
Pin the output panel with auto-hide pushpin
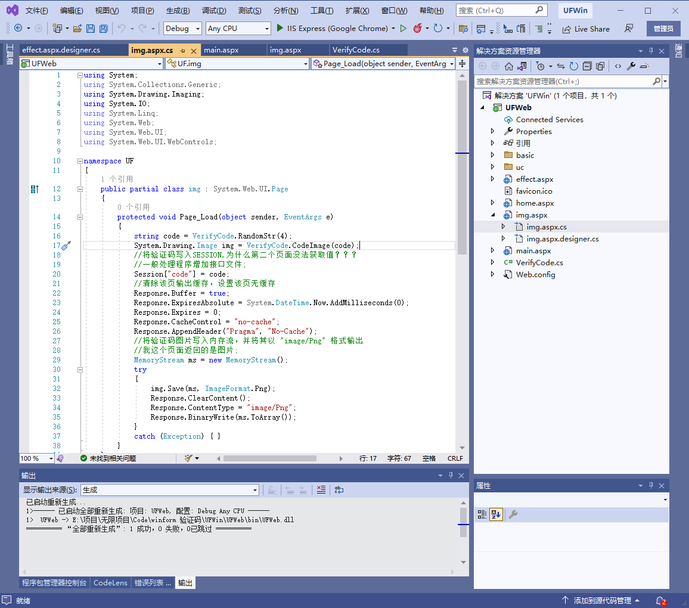pyautogui.click(x=451, y=475)
